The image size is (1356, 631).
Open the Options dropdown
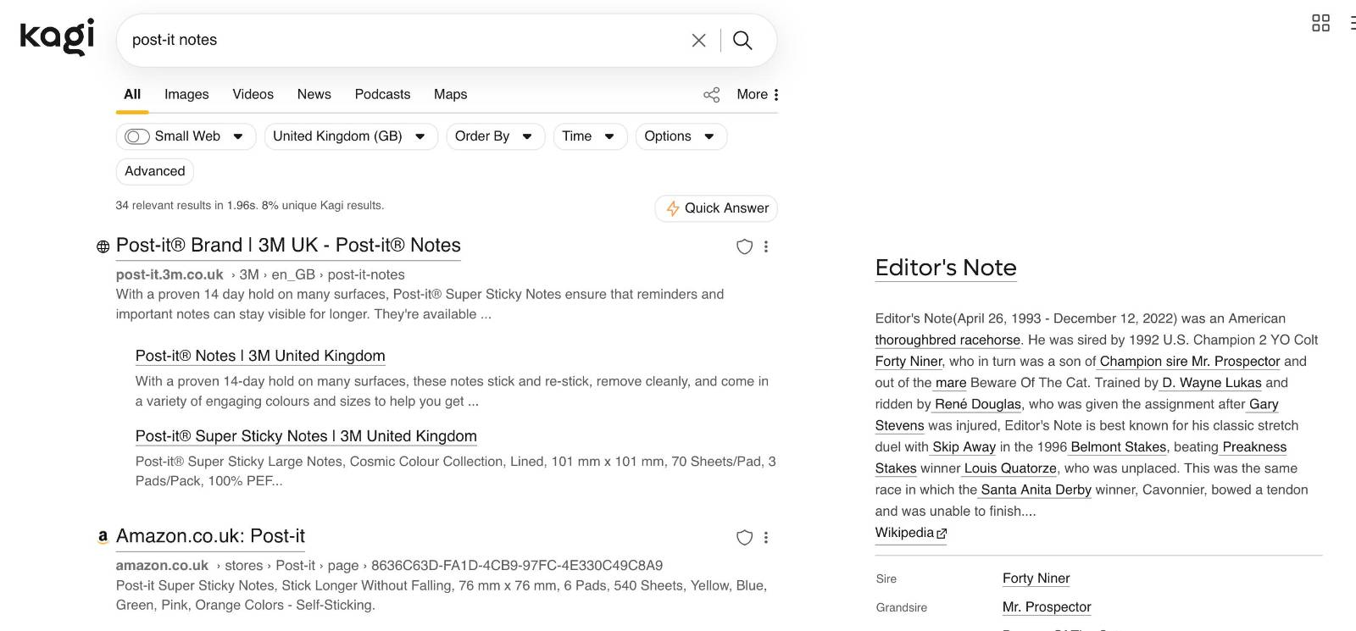[681, 136]
